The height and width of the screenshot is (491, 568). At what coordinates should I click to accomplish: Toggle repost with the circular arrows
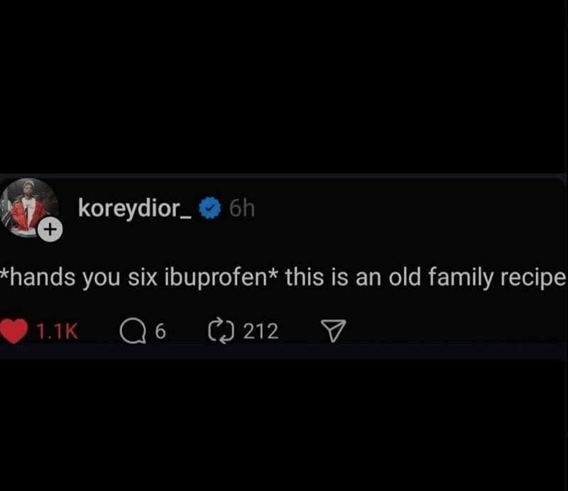click(x=222, y=327)
